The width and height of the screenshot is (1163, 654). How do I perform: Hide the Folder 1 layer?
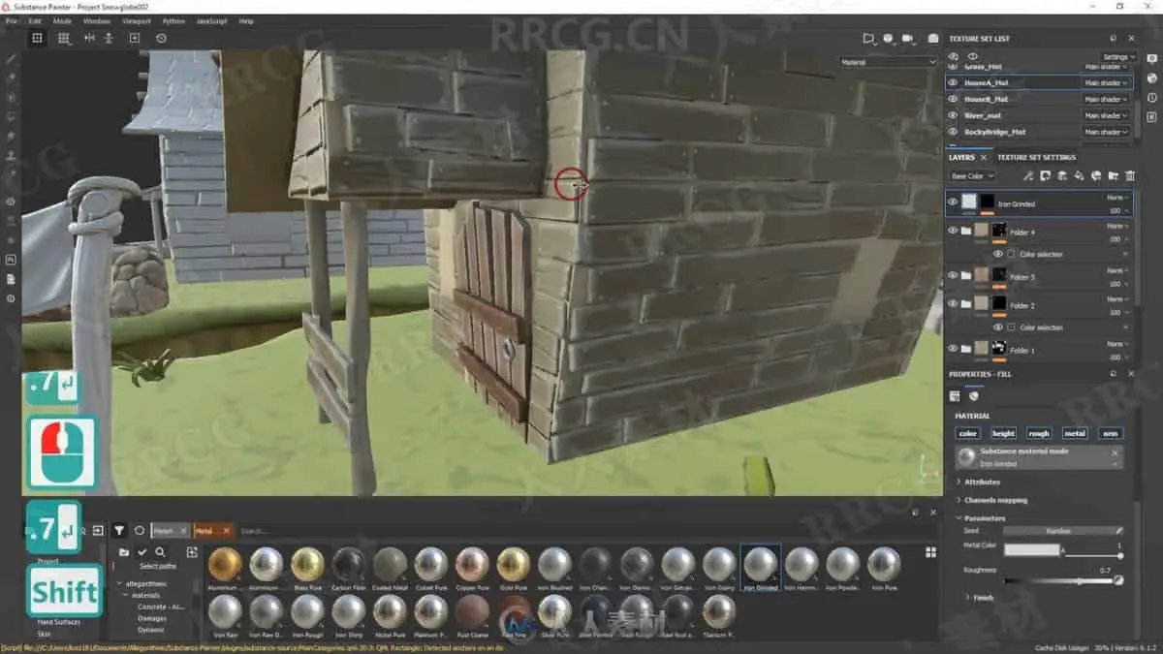[953, 348]
